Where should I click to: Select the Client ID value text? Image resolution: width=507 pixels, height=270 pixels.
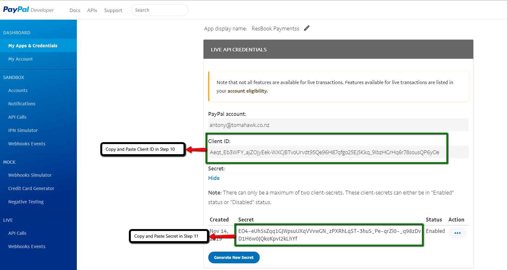tap(324, 152)
